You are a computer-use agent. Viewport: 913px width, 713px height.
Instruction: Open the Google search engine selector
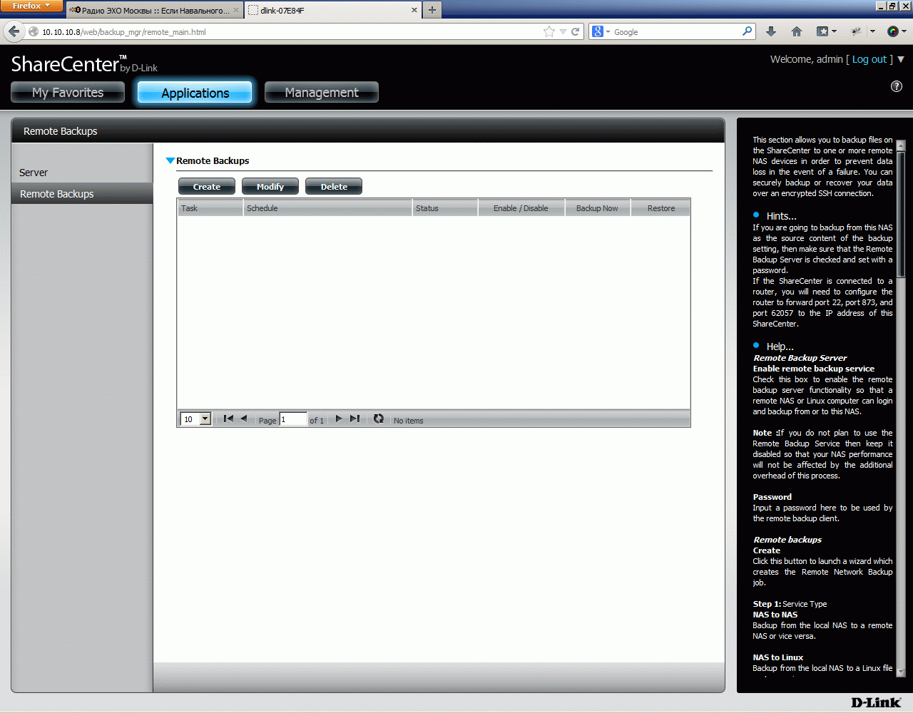[601, 31]
